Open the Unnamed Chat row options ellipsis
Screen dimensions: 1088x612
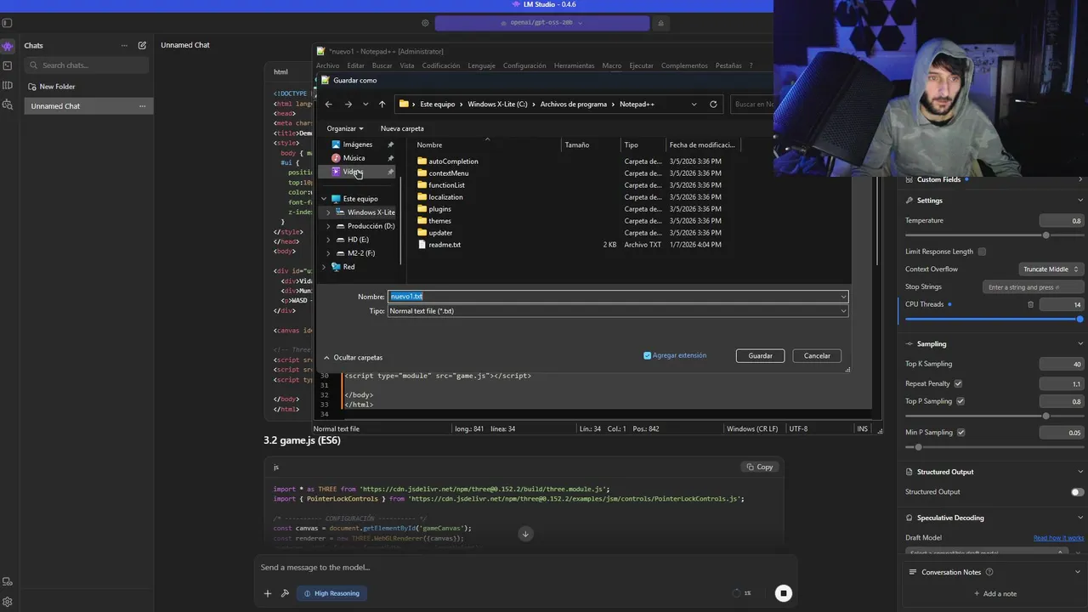[x=142, y=106]
